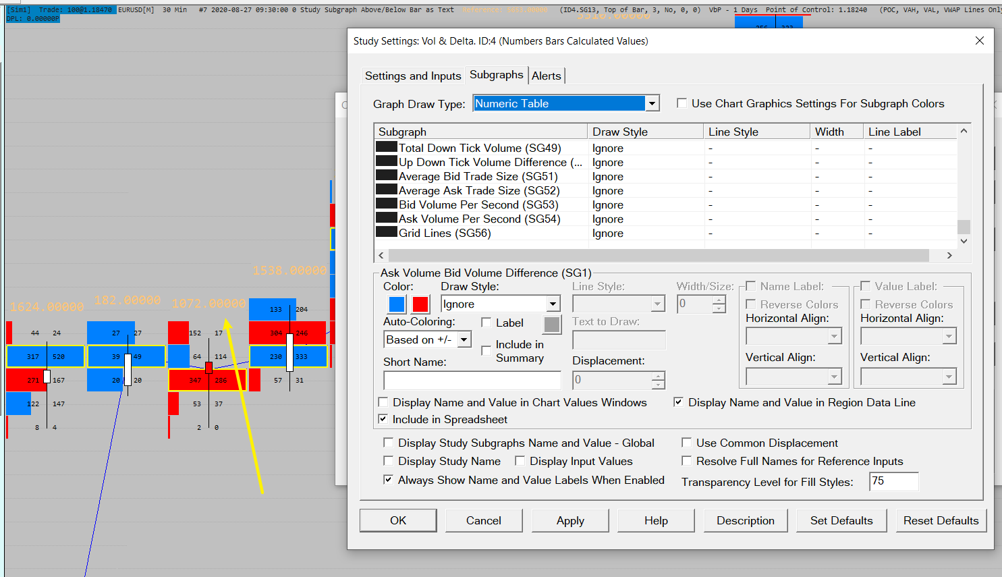Open the Graph Draw Type dropdown
The height and width of the screenshot is (577, 1002).
click(652, 104)
